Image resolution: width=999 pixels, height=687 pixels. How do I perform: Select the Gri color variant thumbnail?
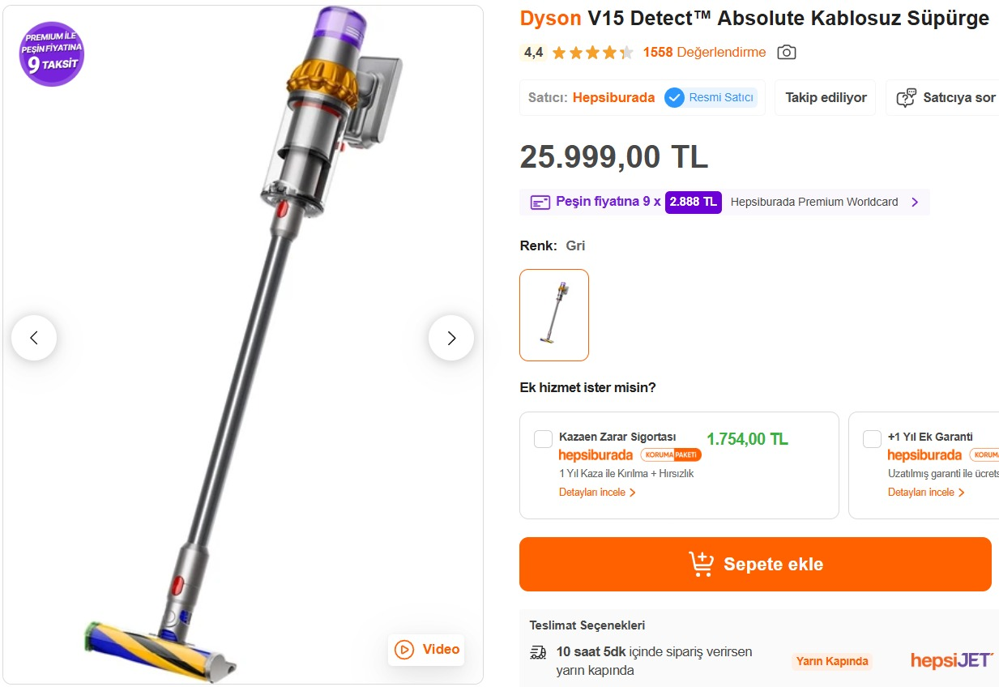[554, 315]
